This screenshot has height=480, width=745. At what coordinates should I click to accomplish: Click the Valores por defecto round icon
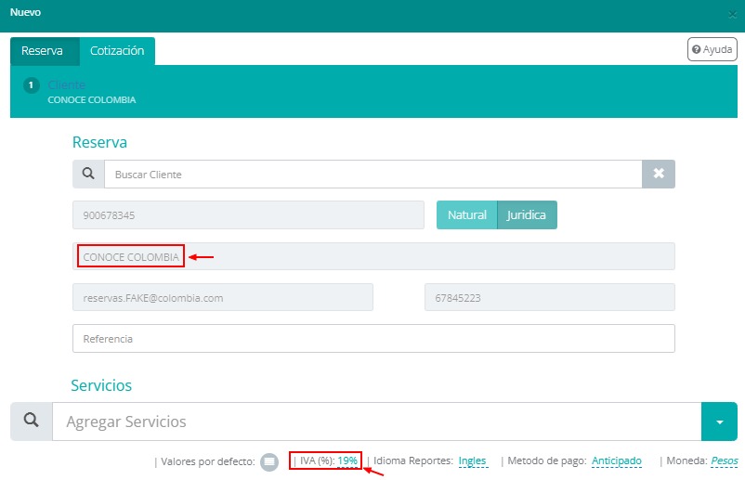(268, 461)
